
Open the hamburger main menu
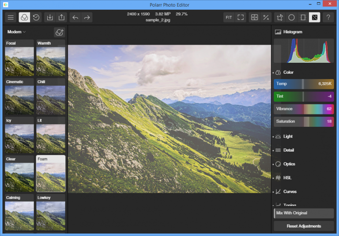coord(11,18)
